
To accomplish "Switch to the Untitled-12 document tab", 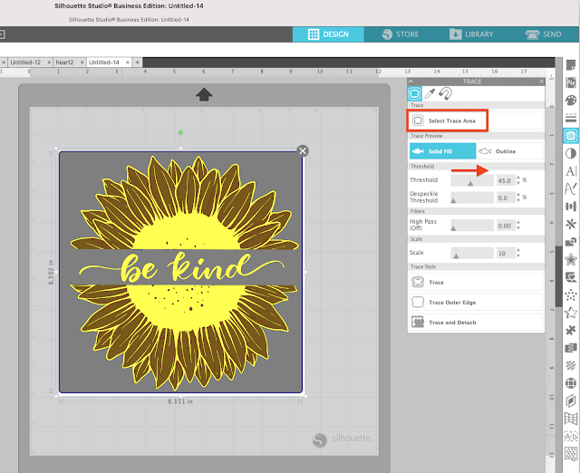I will coord(25,63).
